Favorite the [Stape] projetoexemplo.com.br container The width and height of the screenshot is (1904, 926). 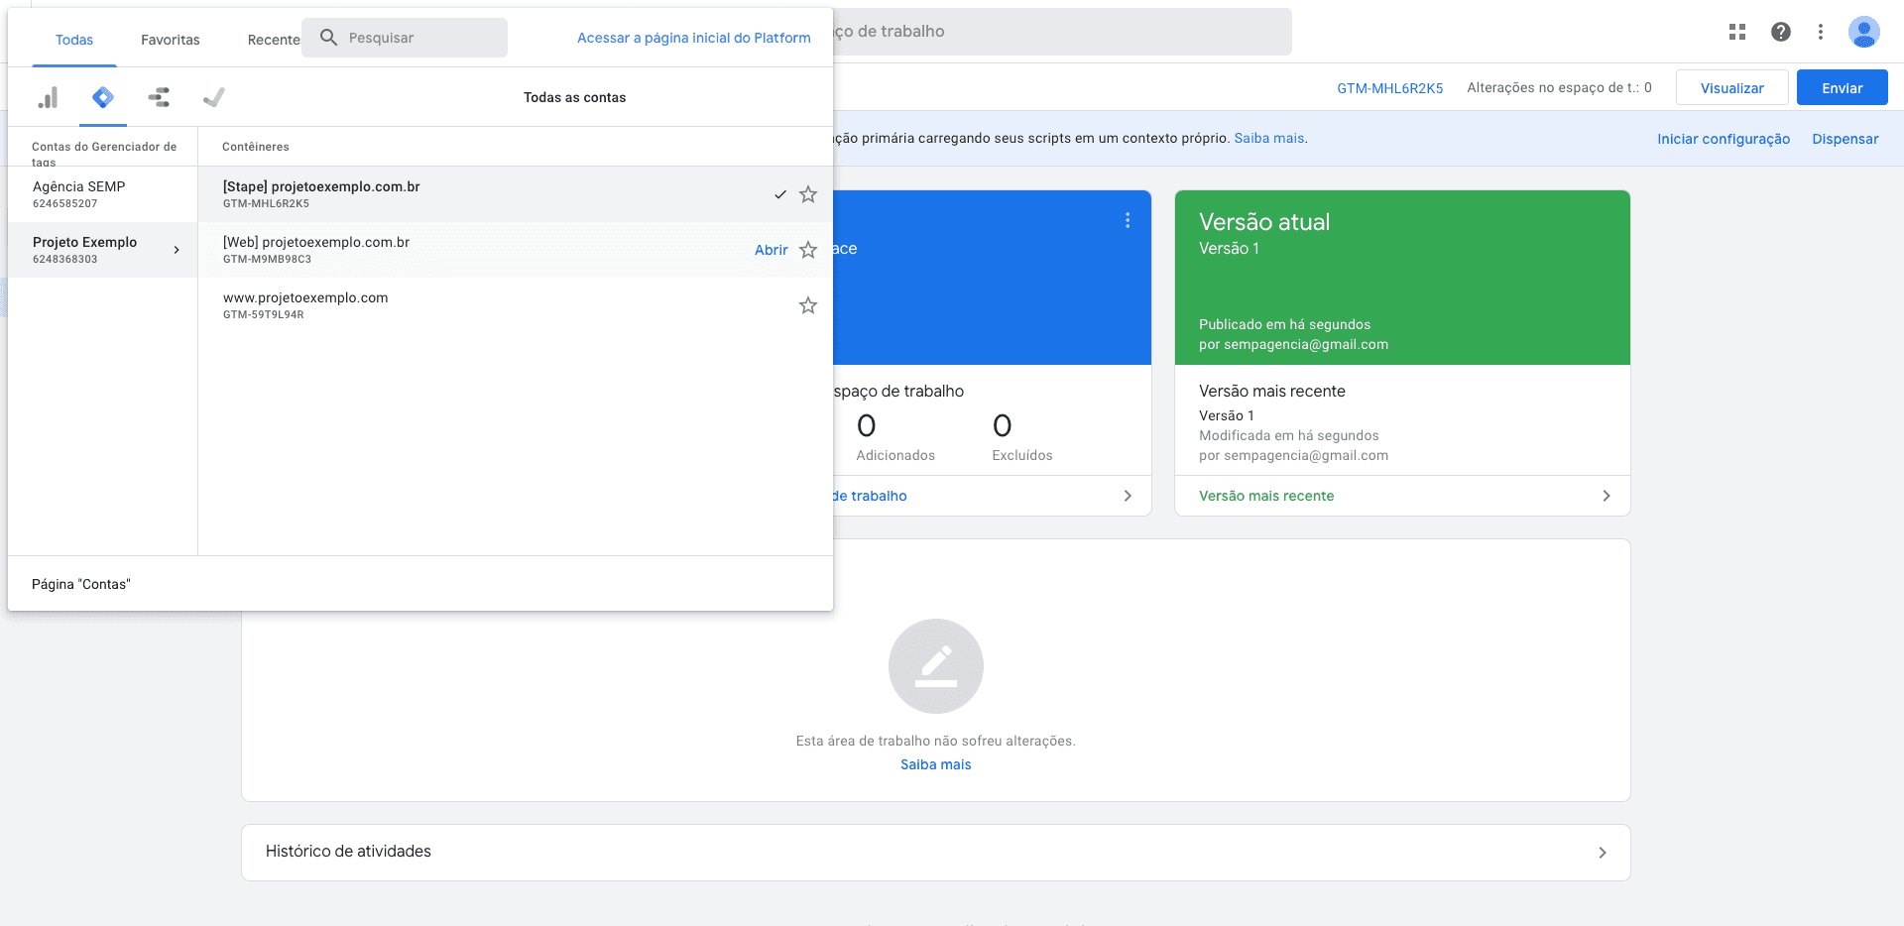pyautogui.click(x=808, y=194)
